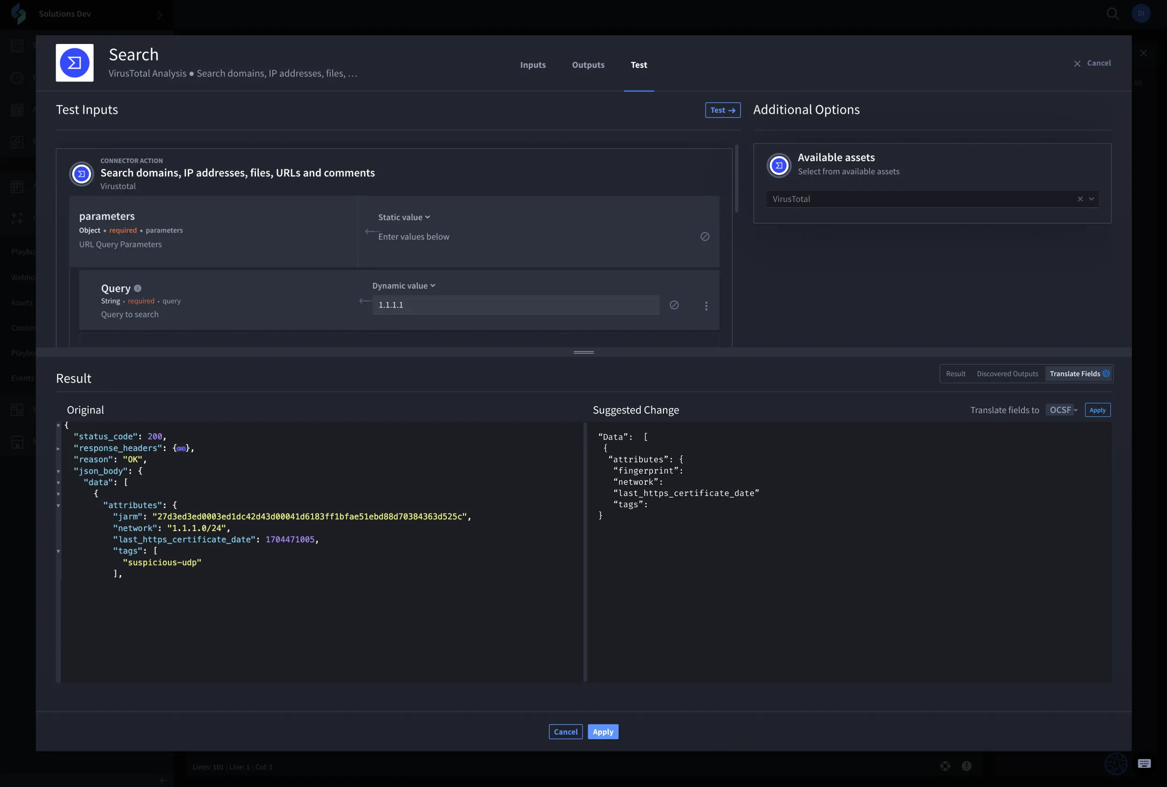This screenshot has width=1167, height=787.
Task: Select the Test tab
Action: coord(638,65)
